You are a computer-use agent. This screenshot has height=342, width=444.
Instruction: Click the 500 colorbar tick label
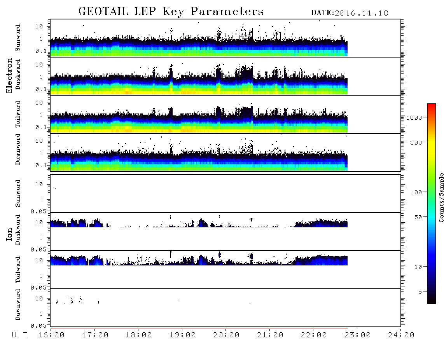(416, 142)
